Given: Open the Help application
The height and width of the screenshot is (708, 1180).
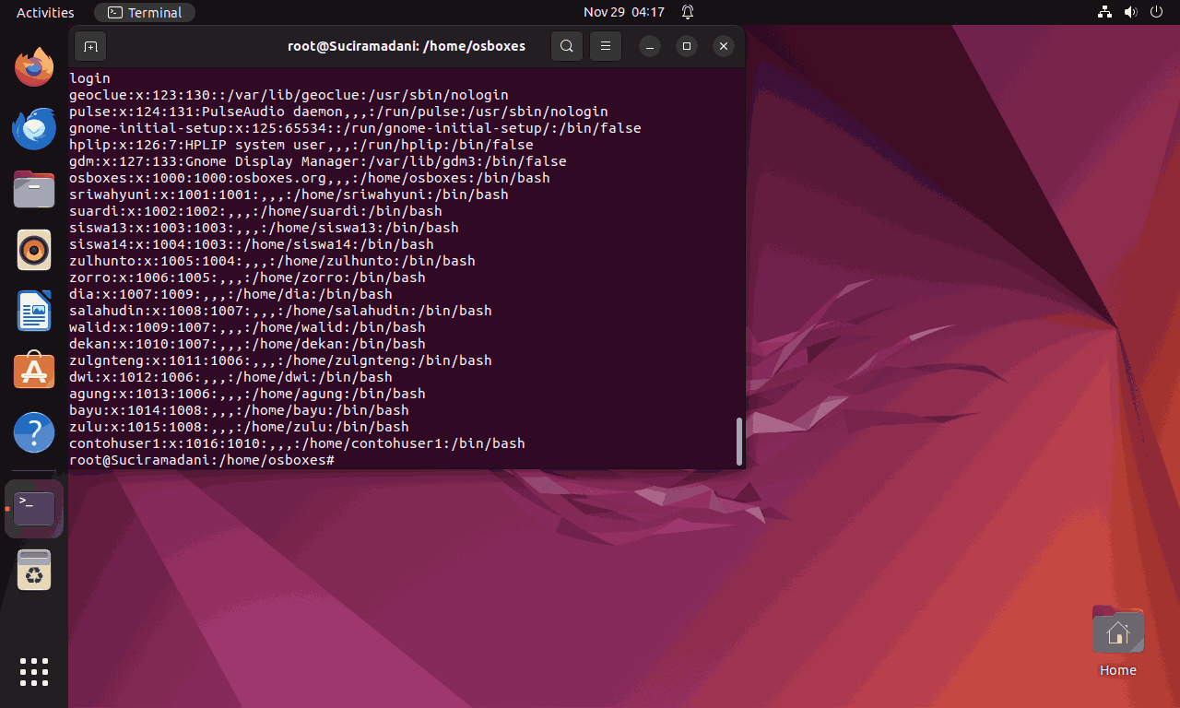Looking at the screenshot, I should tap(34, 432).
